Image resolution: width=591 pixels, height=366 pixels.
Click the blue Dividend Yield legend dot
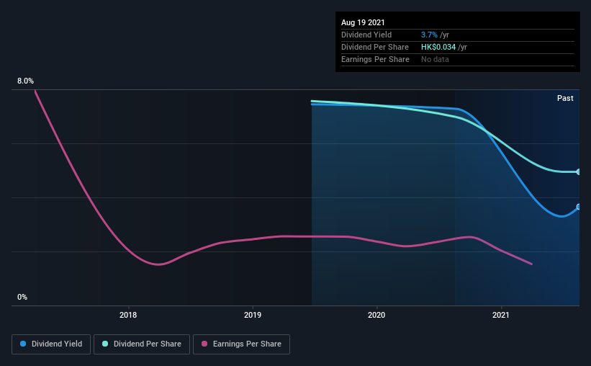click(x=23, y=344)
